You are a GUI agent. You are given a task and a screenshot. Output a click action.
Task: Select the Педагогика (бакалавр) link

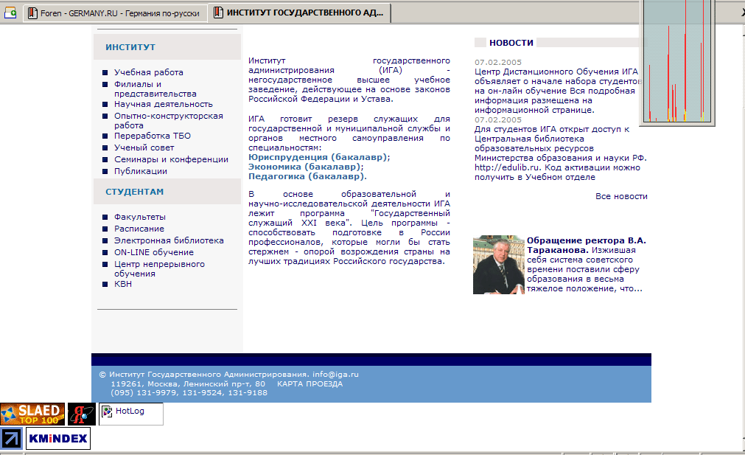tap(307, 176)
